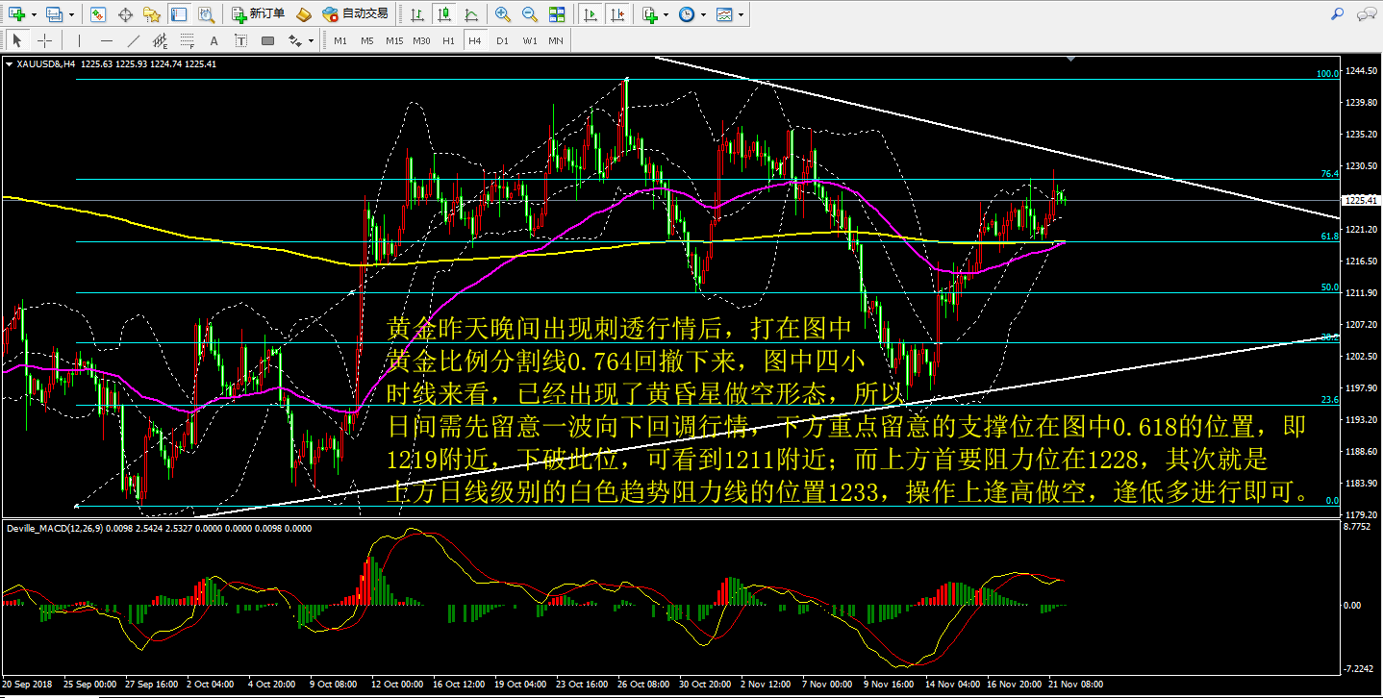Screen dimensions: 1383x698
Task: Click the current price label 1225.41
Action: point(1360,200)
